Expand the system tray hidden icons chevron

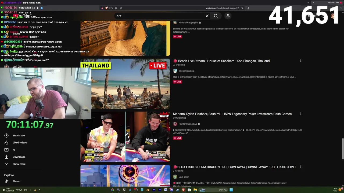(39, 190)
